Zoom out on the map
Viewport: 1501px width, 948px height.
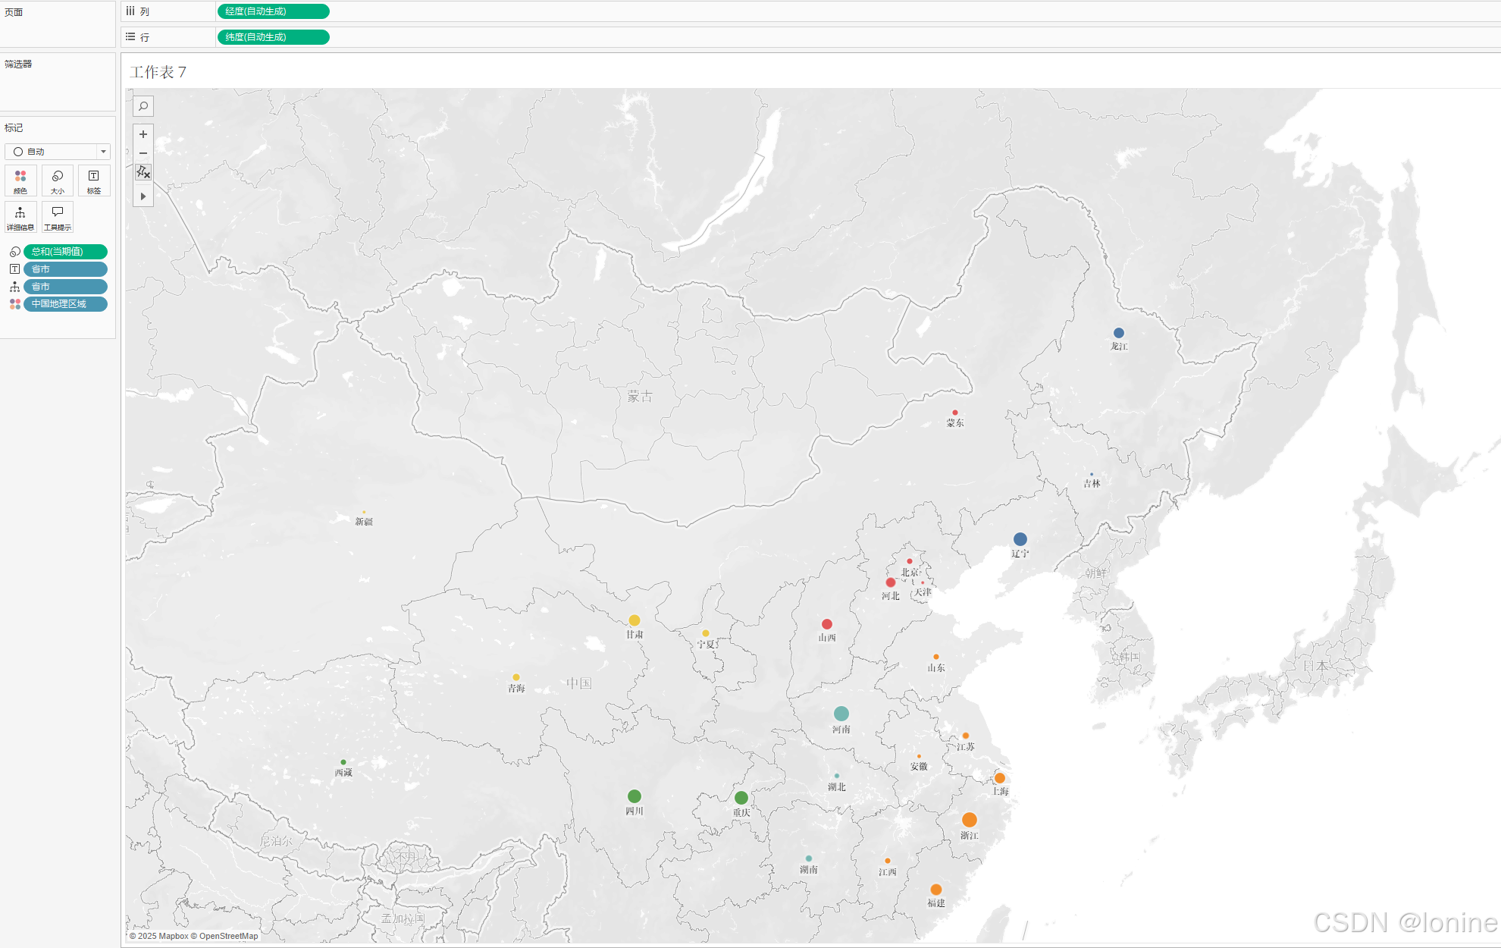click(143, 153)
